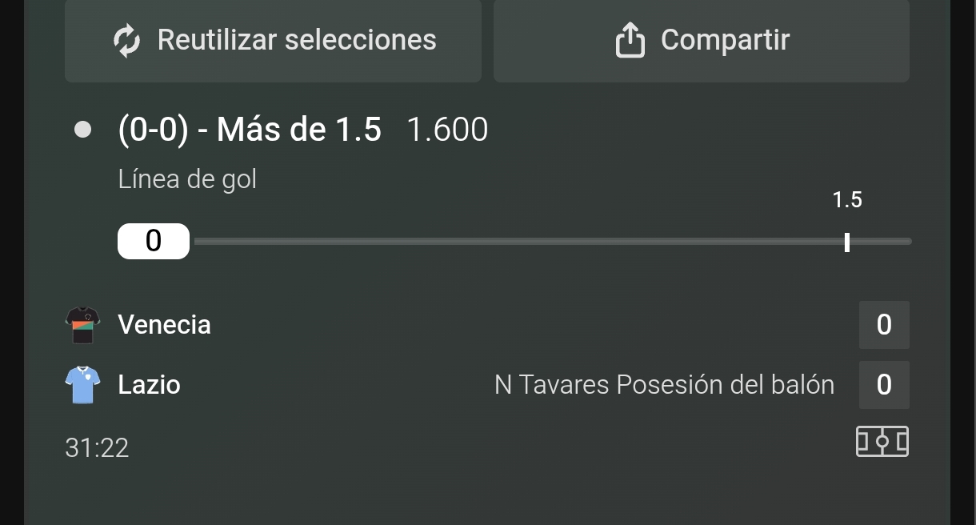Click the Reutilizar selecciones button
The width and height of the screenshot is (976, 525).
pos(273,40)
